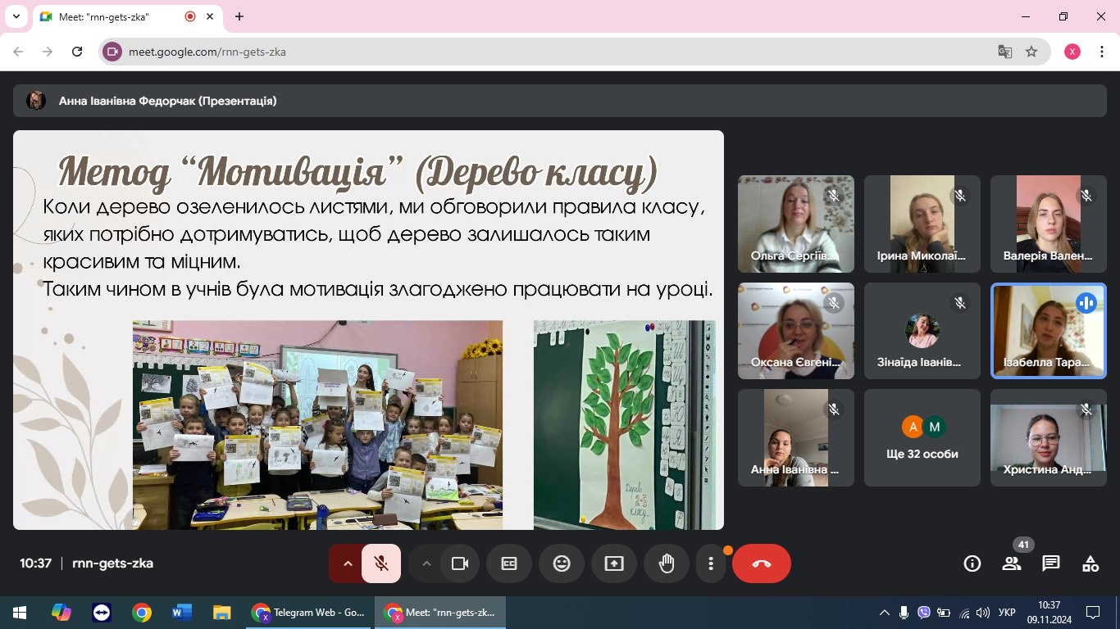Show the participants people panel
The width and height of the screenshot is (1120, 629).
coord(1012,563)
